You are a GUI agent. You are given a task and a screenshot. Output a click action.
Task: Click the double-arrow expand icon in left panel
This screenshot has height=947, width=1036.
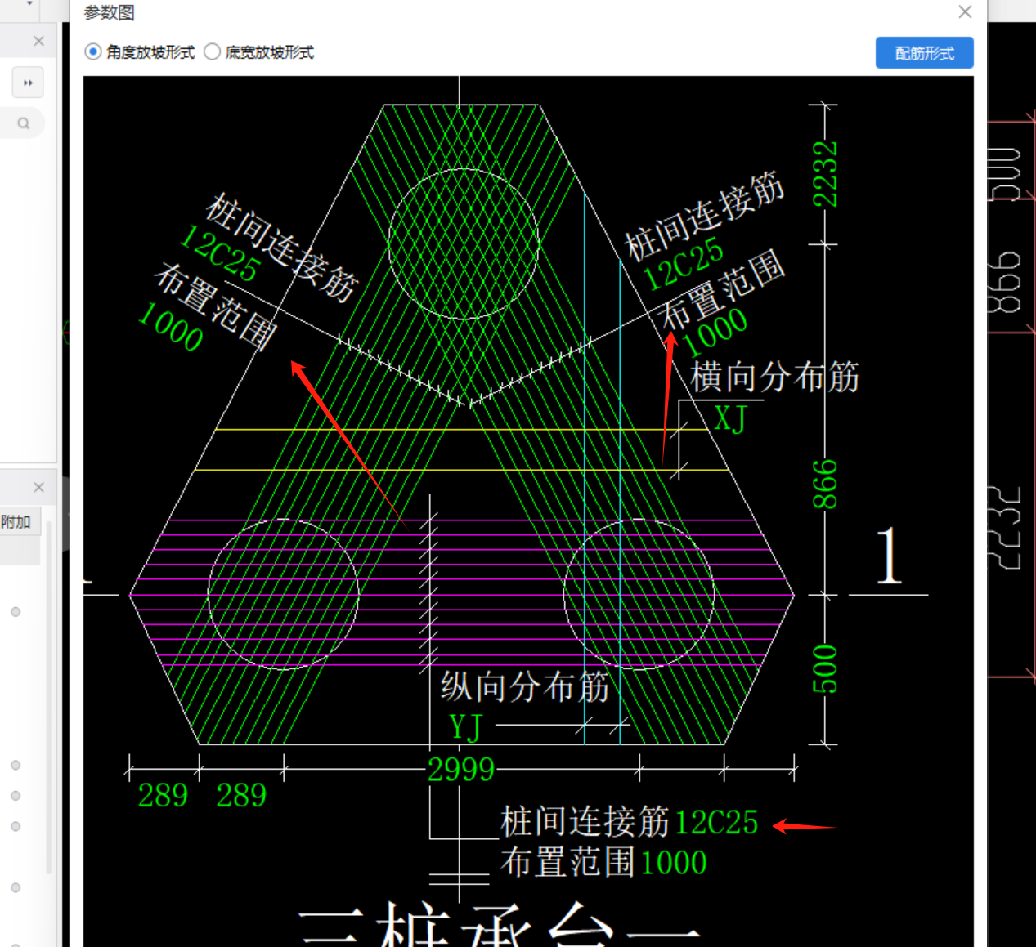(28, 83)
